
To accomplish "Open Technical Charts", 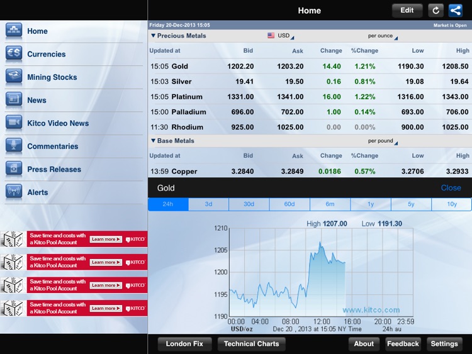I will coord(251,344).
